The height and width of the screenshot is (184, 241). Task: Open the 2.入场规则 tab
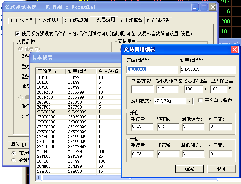click(49, 20)
